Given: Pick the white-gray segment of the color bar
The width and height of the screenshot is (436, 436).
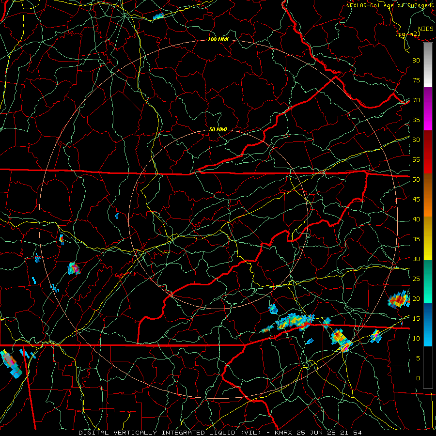Looking at the screenshot, I should [x=428, y=65].
